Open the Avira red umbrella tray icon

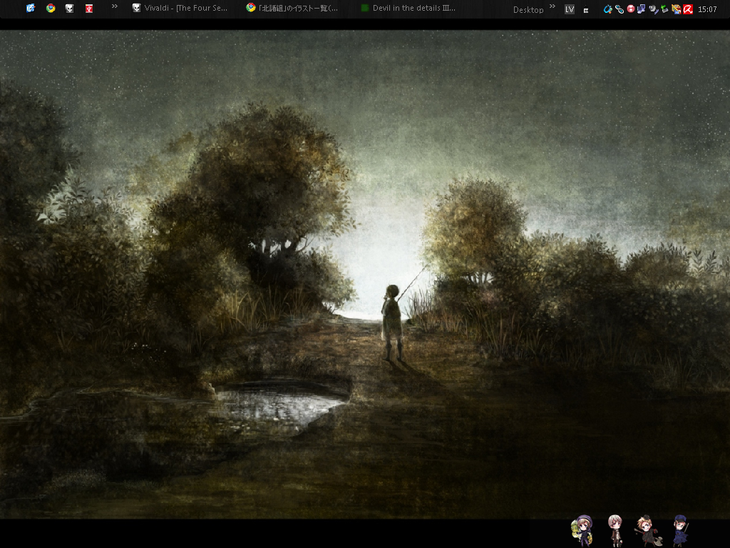coord(688,9)
